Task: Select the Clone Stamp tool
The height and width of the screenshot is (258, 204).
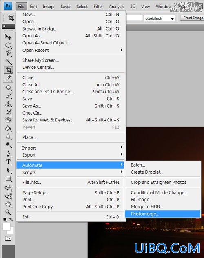Action: click(8, 104)
